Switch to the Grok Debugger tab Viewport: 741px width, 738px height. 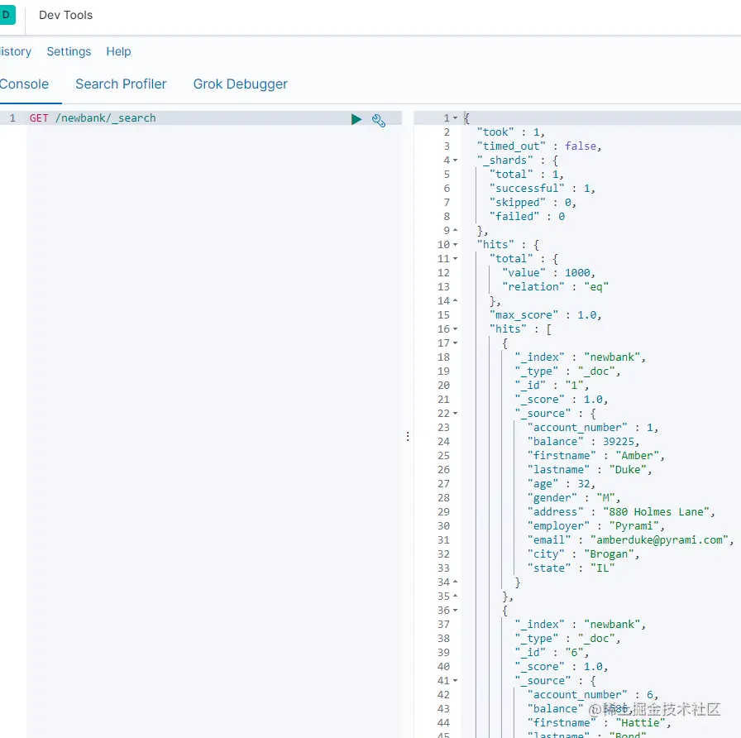(x=241, y=84)
